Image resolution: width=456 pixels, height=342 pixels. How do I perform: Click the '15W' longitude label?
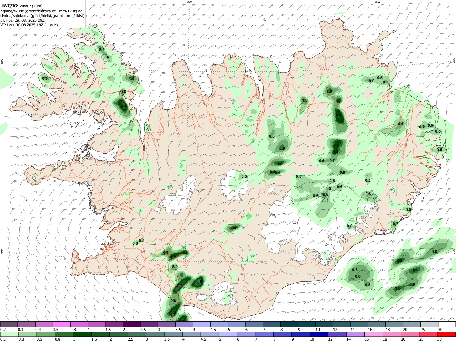point(377,2)
